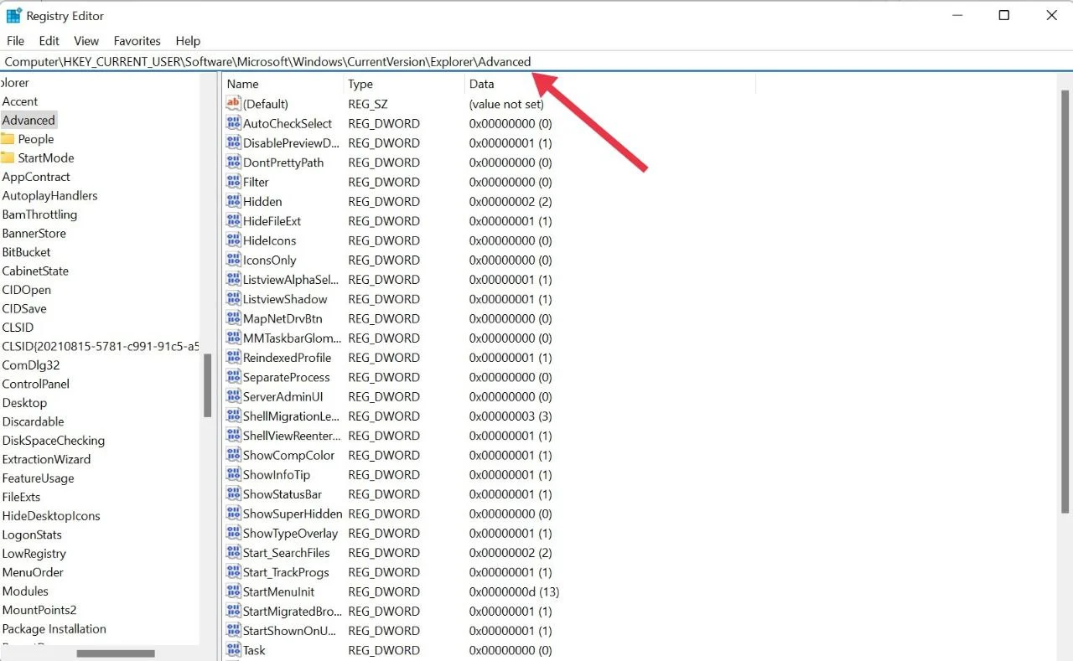The width and height of the screenshot is (1073, 661).
Task: Click the string icon next to (Default)
Action: point(233,104)
